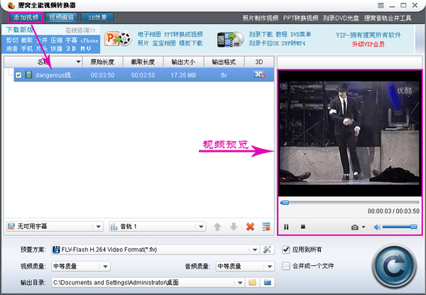Click the 输出大小 column header
This screenshot has height=295, width=426.
pyautogui.click(x=183, y=62)
